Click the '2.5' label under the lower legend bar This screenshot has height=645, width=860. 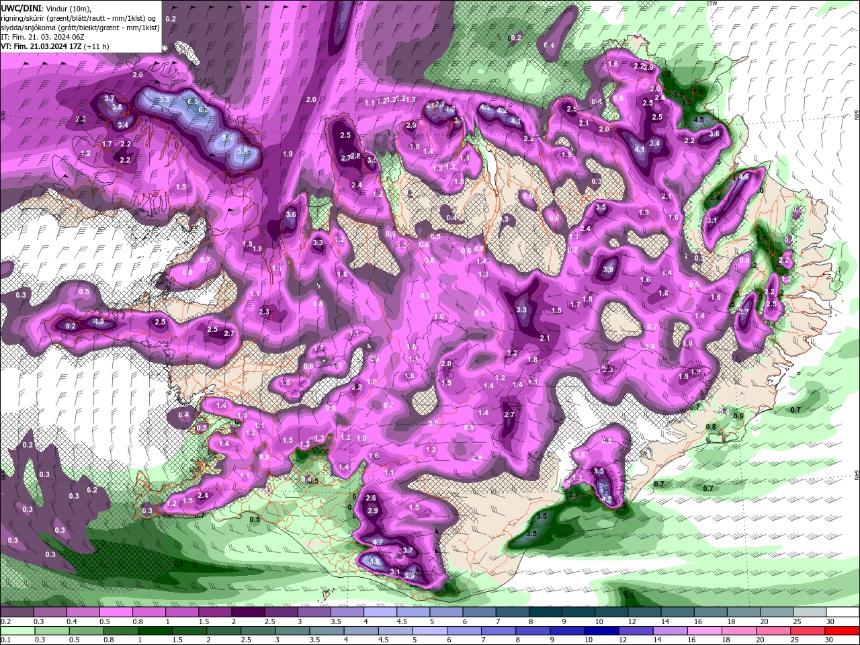[246, 640]
